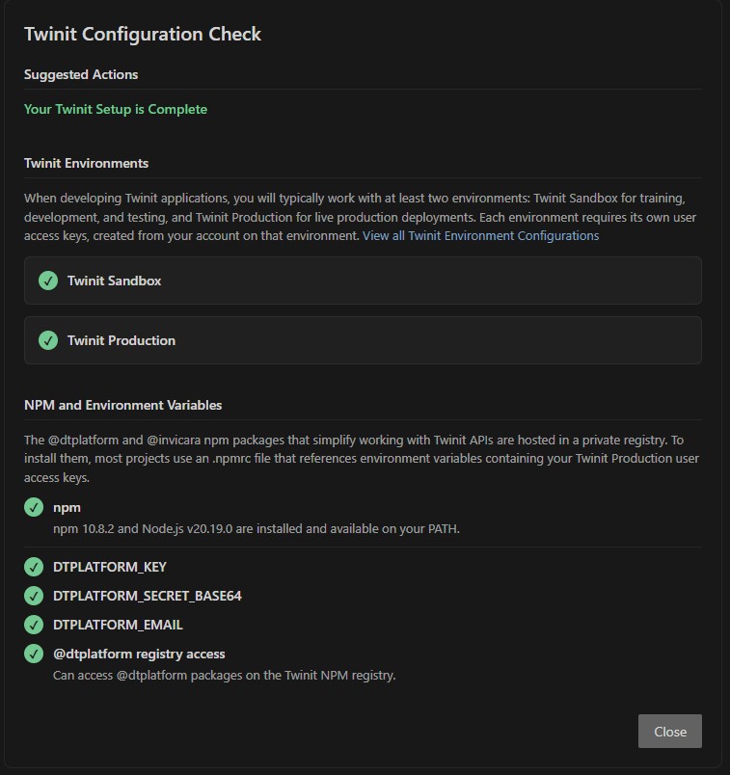Open View all Twinit Environment Configurations link
This screenshot has height=775, width=730.
pyautogui.click(x=480, y=236)
